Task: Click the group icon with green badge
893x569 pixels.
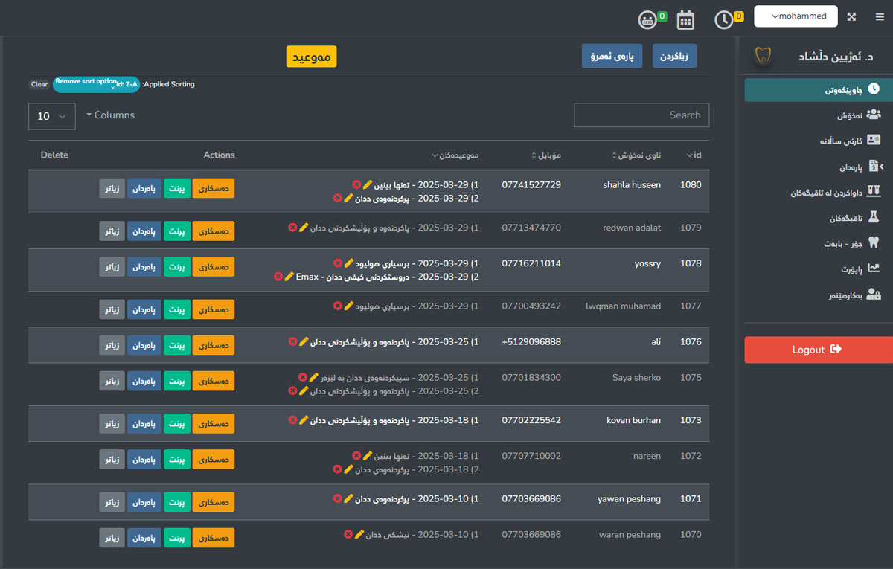Action: click(x=646, y=20)
